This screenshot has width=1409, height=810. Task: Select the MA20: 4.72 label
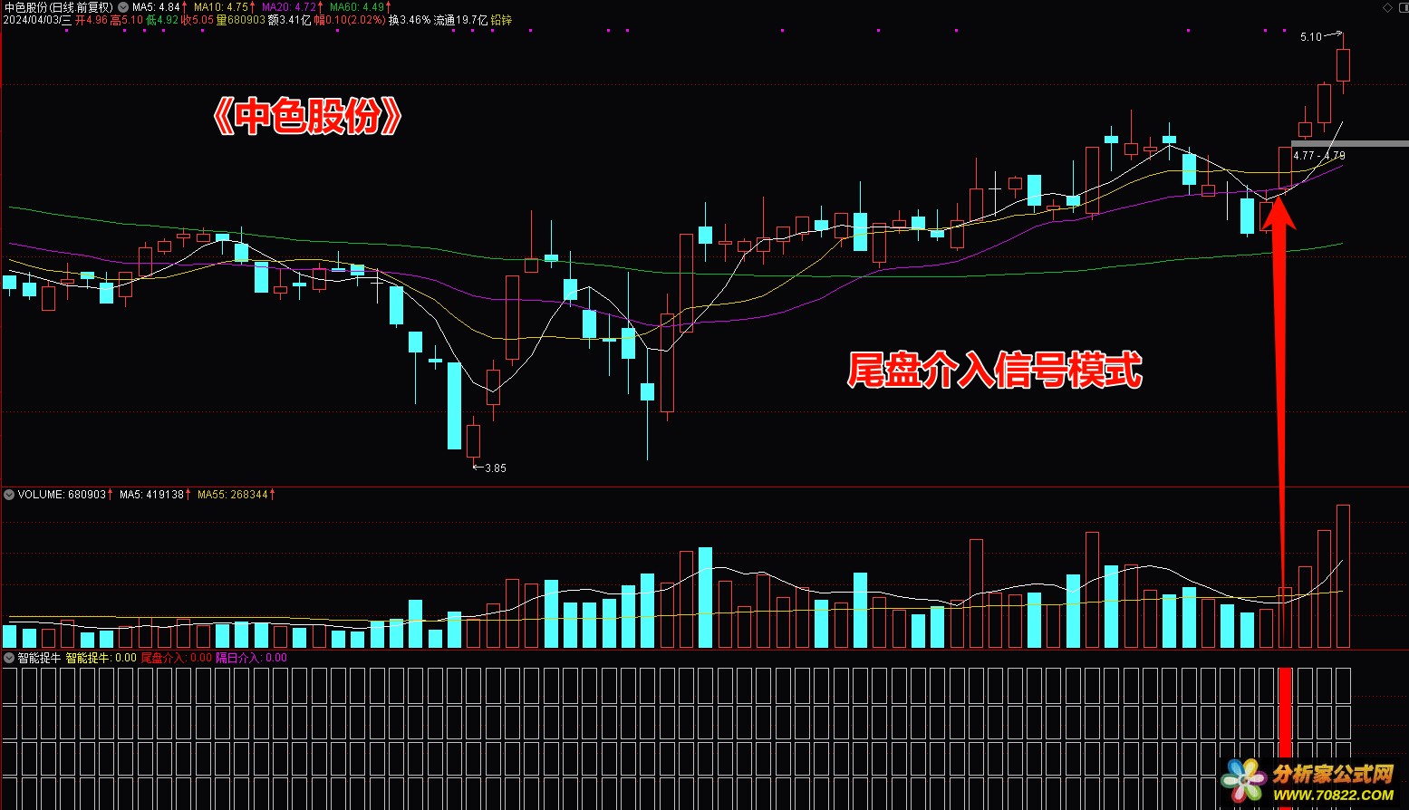click(x=289, y=7)
